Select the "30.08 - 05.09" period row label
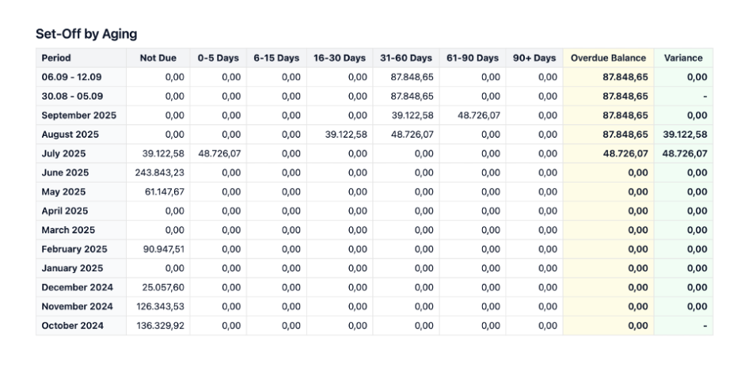 tap(71, 96)
